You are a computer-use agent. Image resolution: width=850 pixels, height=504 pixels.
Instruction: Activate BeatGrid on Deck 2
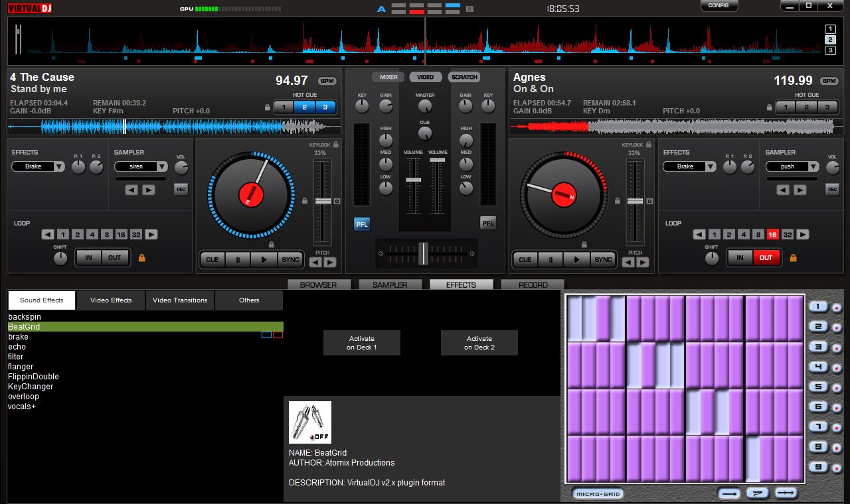(x=479, y=343)
